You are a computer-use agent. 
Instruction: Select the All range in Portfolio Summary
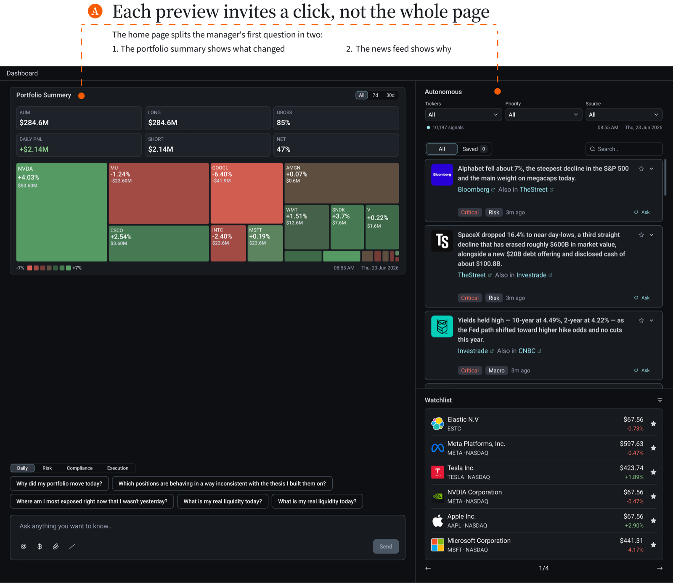point(361,95)
